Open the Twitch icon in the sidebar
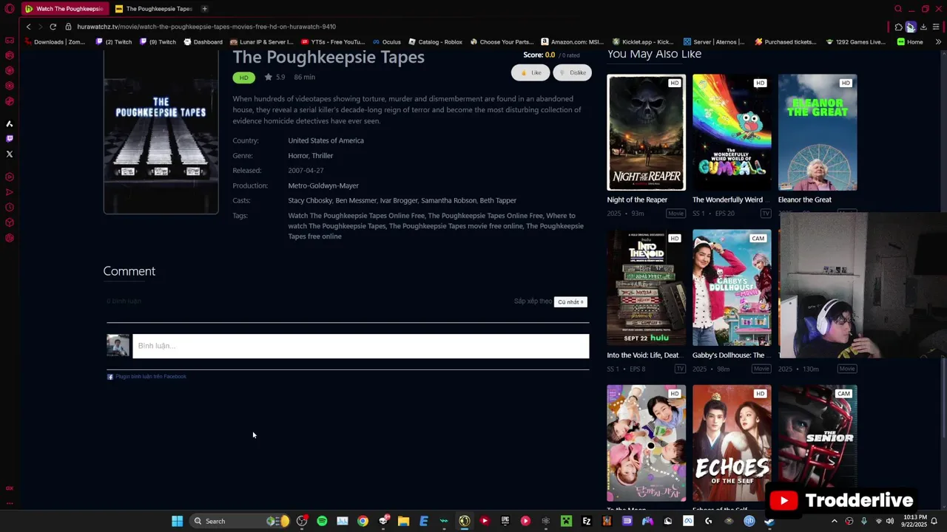The height and width of the screenshot is (532, 947). [10, 138]
